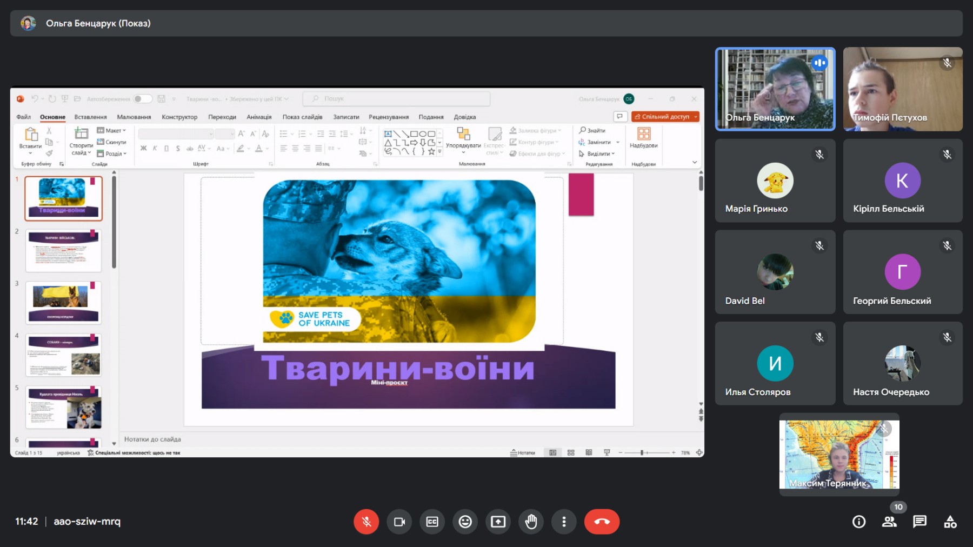The width and height of the screenshot is (973, 547).
Task: Toggle the camera on or off
Action: [x=399, y=522]
